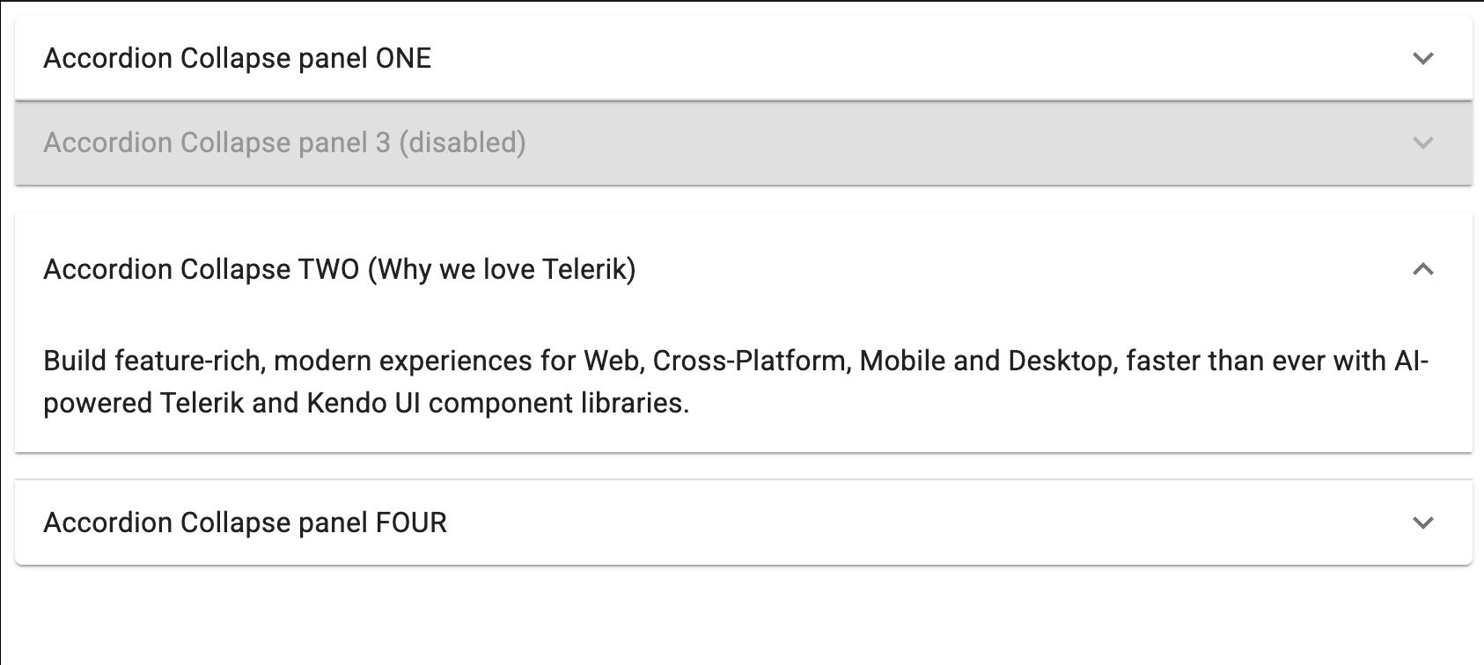
Task: Collapse panel TWO with its up chevron
Action: (1422, 269)
